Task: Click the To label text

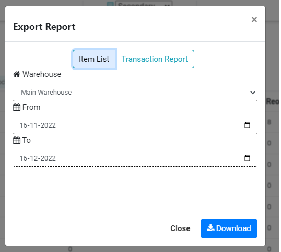Action: [27, 140]
